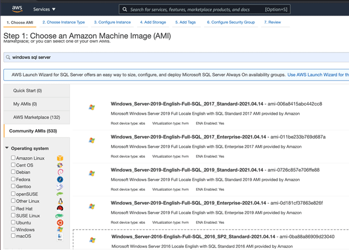
Task: Click the Windows flag icon in OS filter
Action: [60, 229]
